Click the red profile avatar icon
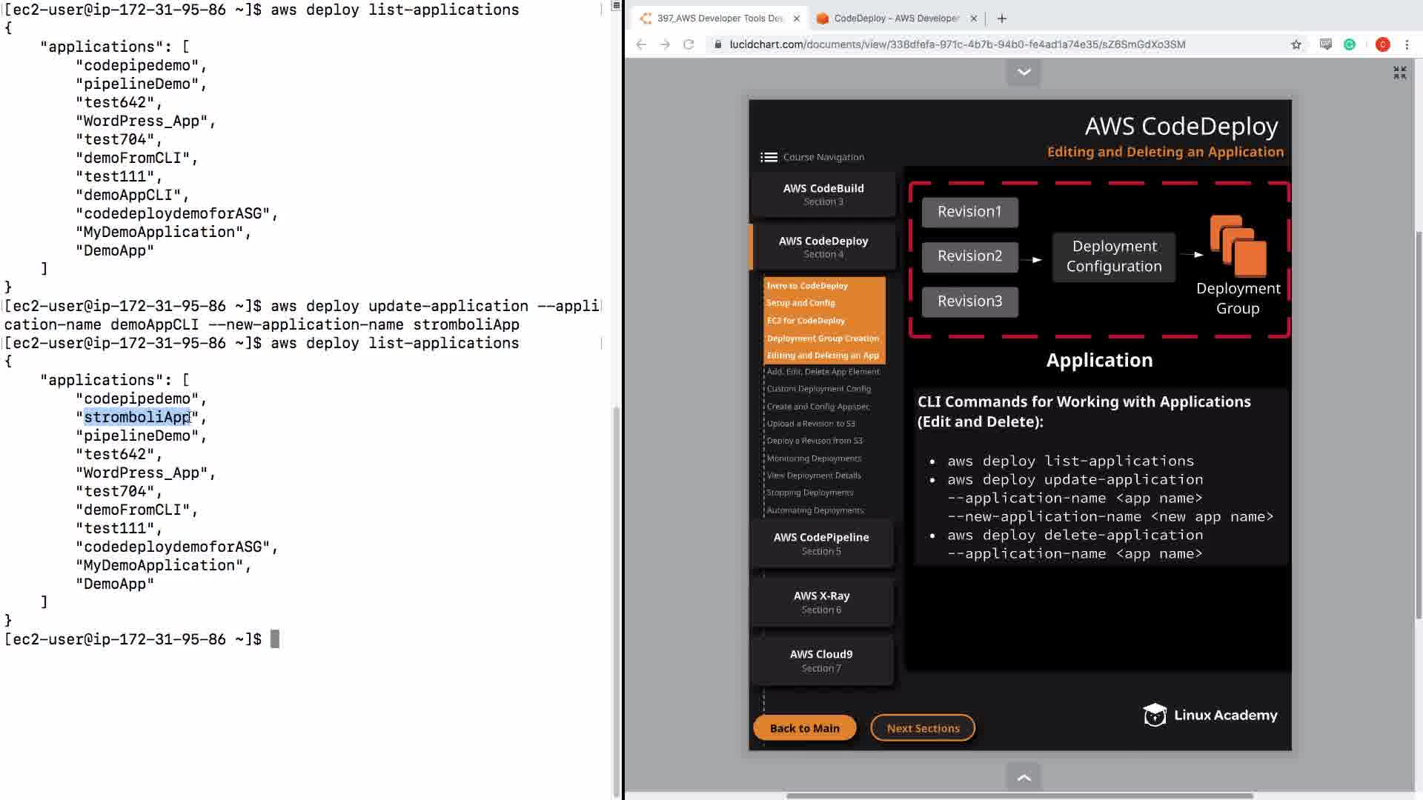Screen dimensions: 1423x800 pyautogui.click(x=1382, y=44)
